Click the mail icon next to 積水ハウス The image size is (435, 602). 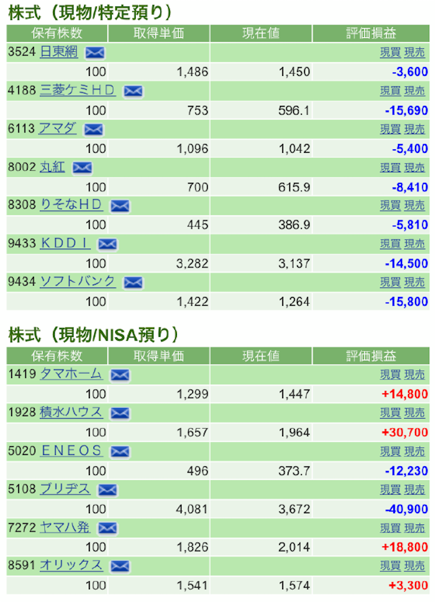(x=120, y=413)
